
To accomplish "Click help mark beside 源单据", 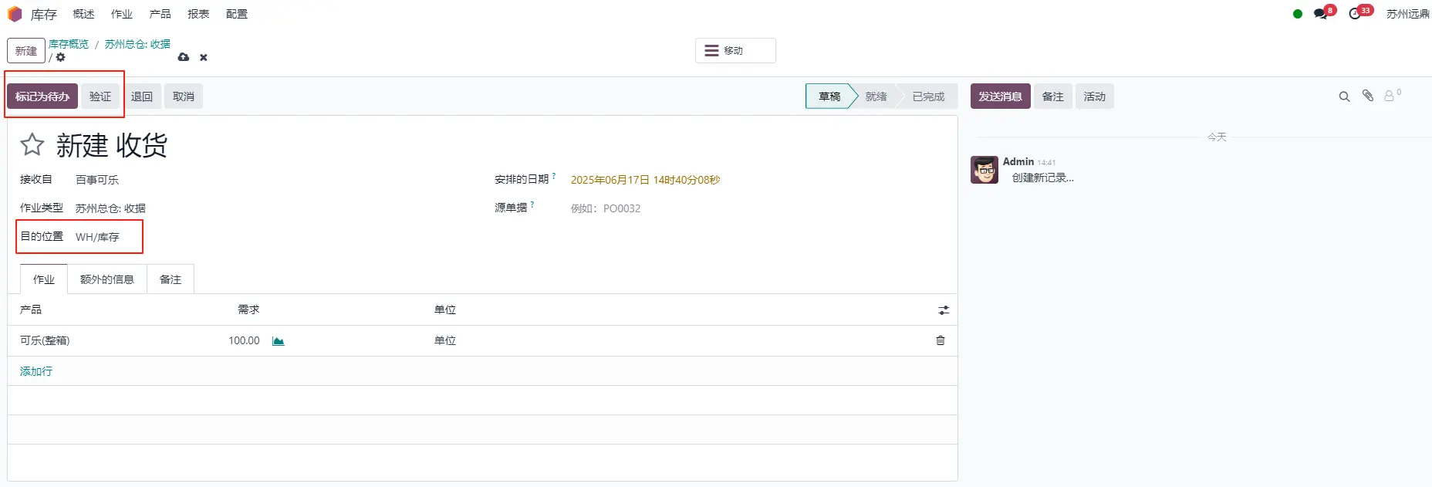I will click(532, 205).
